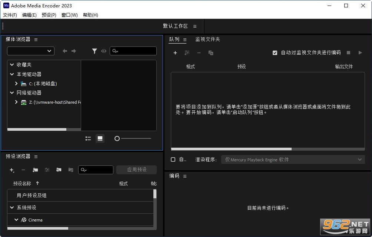The width and height of the screenshot is (372, 237).
Task: Go back in media browser navigation
Action: tap(65, 51)
